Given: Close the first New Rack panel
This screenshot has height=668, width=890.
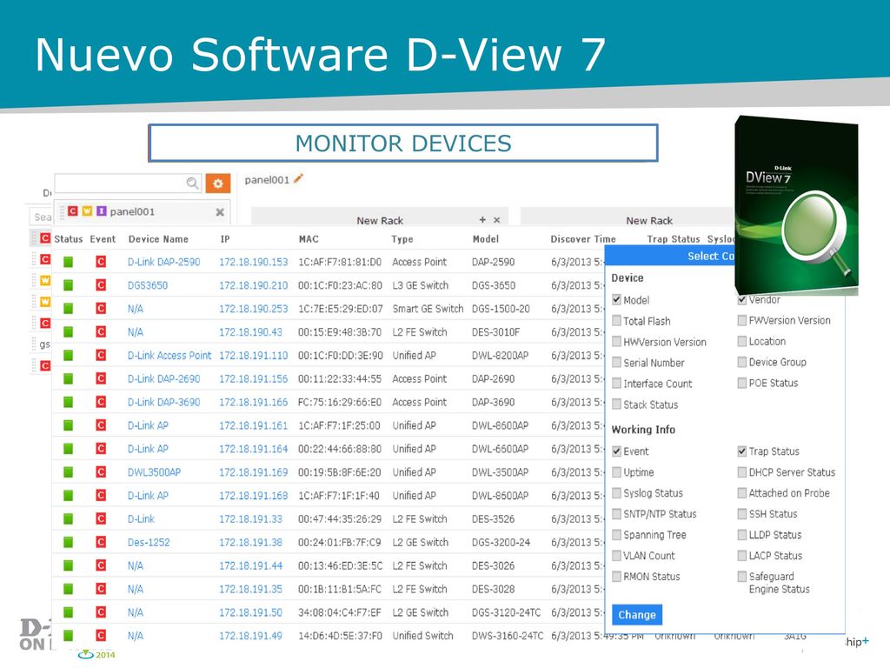Looking at the screenshot, I should click(496, 220).
